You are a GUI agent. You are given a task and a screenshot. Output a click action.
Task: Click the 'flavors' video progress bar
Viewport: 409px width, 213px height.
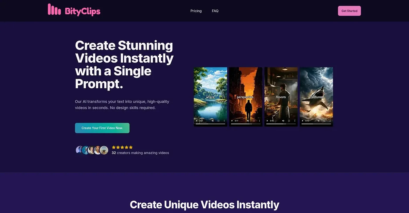click(x=281, y=124)
